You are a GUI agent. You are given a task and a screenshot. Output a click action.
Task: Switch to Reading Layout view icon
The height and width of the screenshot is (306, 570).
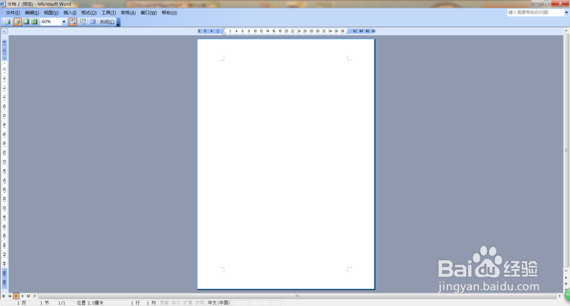(28, 296)
